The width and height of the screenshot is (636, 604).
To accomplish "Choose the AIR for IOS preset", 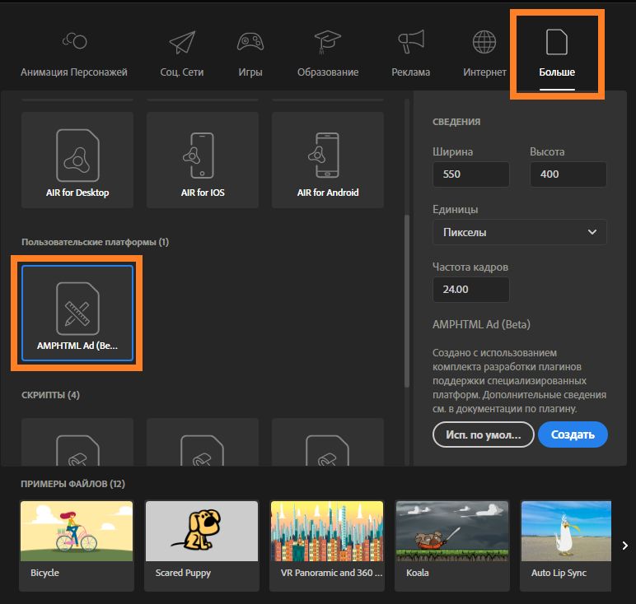I will 203,160.
